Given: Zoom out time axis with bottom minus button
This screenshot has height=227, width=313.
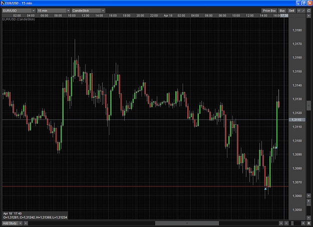Looking at the screenshot, I should (x=286, y=223).
